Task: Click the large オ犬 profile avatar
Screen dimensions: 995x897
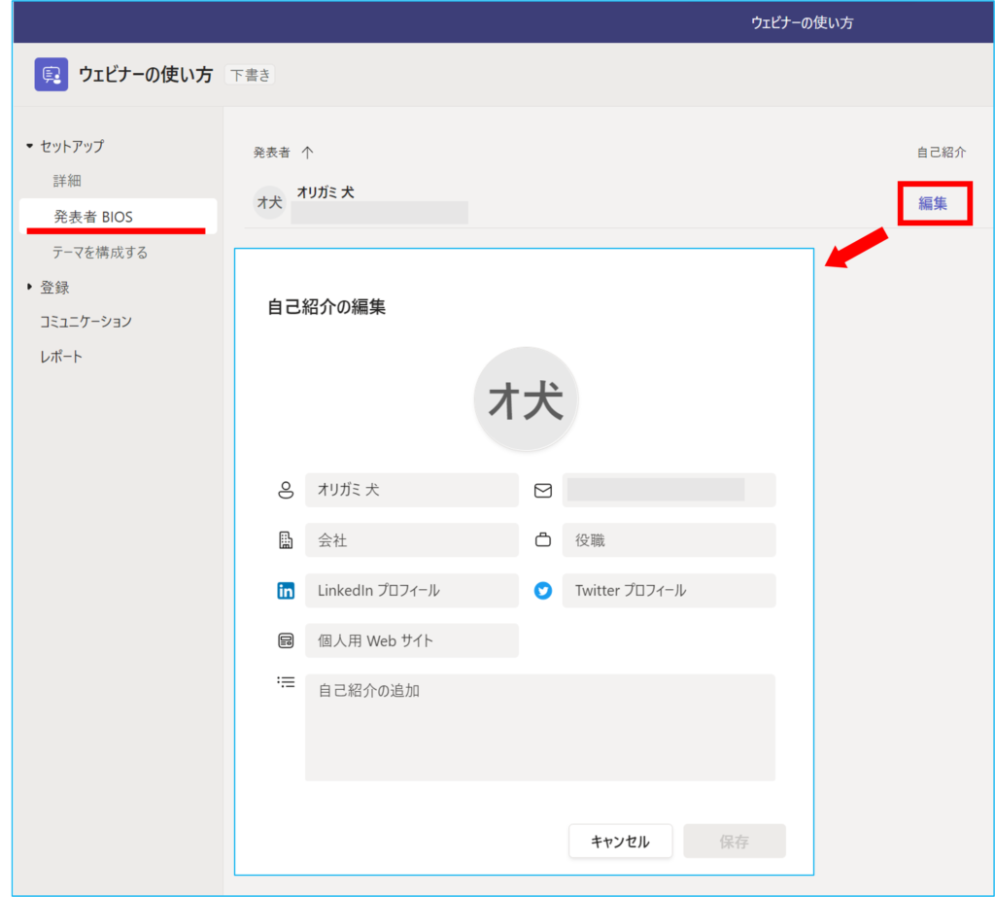Action: click(526, 400)
